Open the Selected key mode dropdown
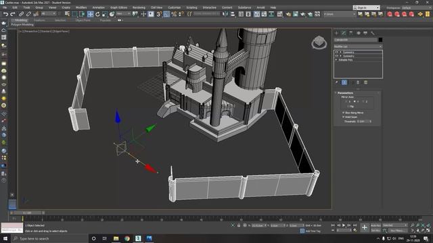 395,225
